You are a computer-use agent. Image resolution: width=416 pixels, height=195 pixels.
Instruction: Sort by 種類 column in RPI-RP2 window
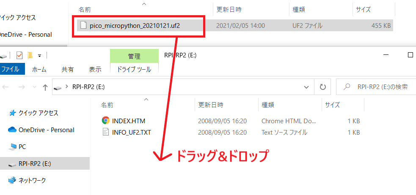[x=268, y=105]
